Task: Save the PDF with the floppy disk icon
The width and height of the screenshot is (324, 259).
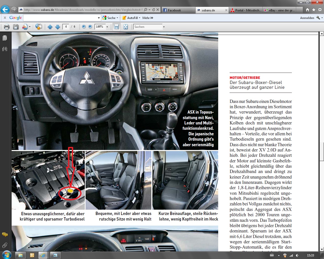Action: click(x=16, y=27)
